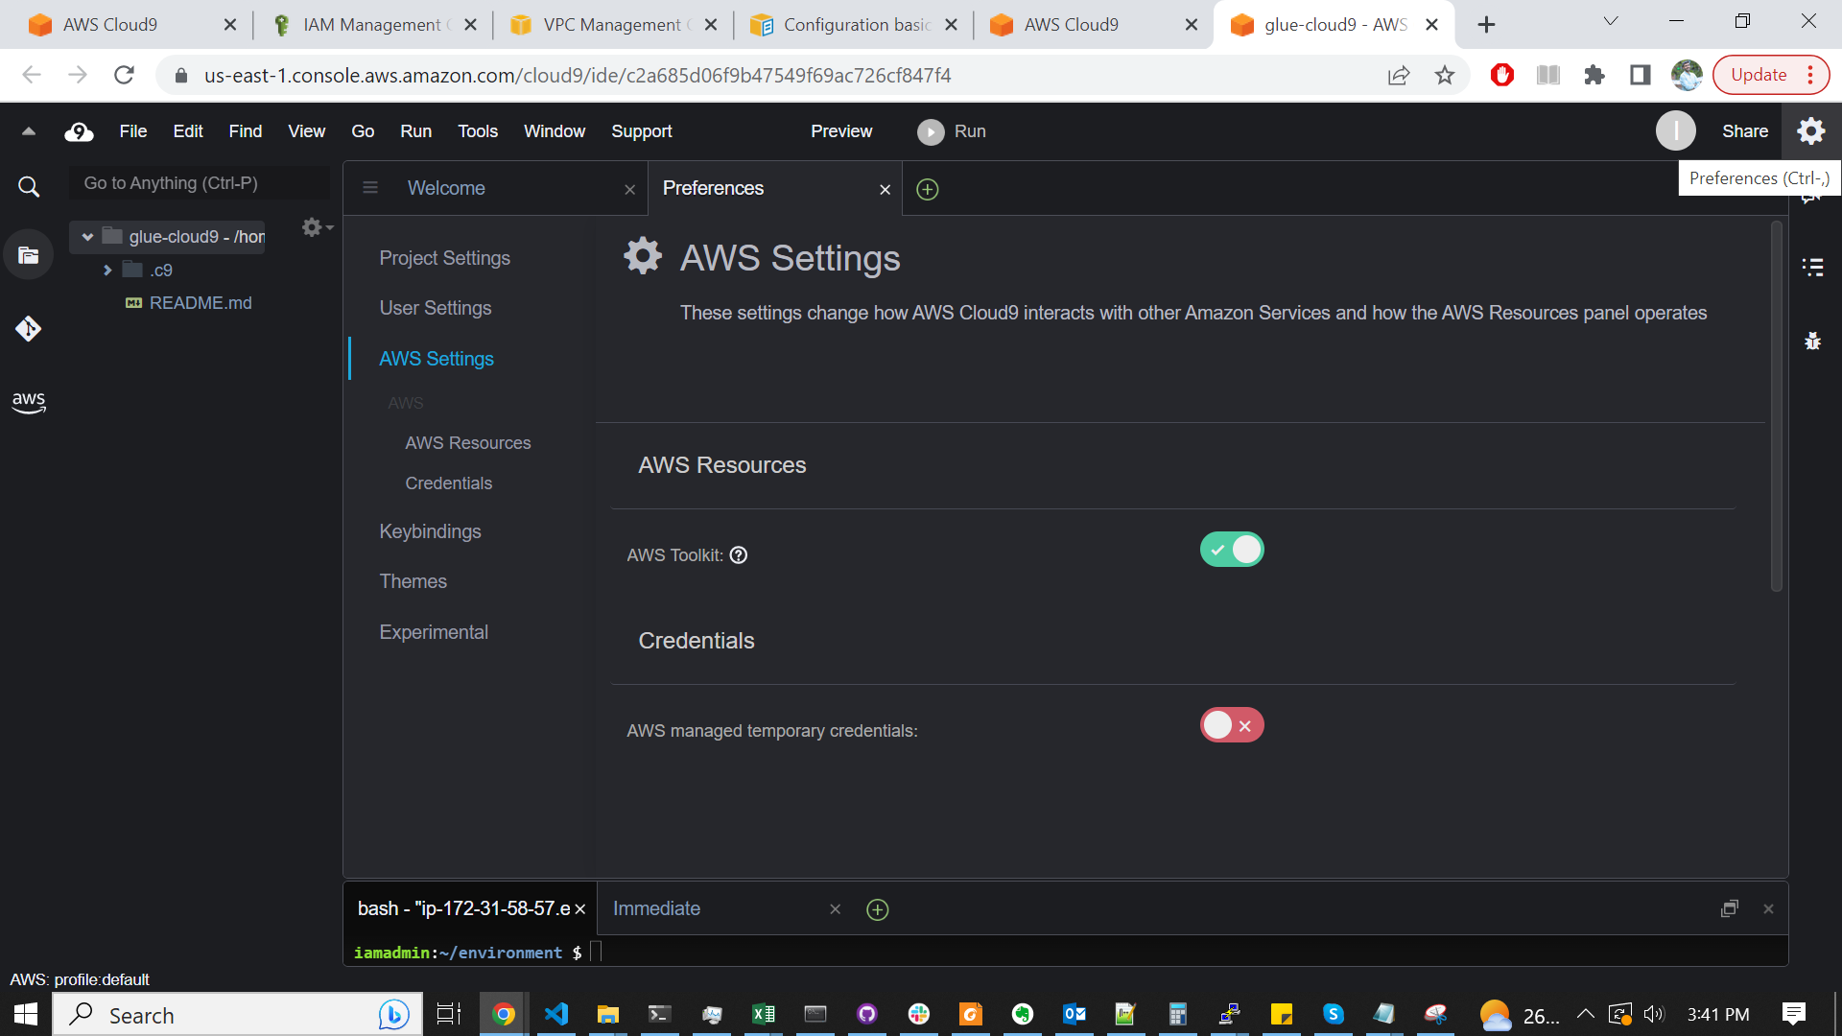The height and width of the screenshot is (1036, 1842).
Task: Maximize the terminal pane icon
Action: tap(1730, 908)
